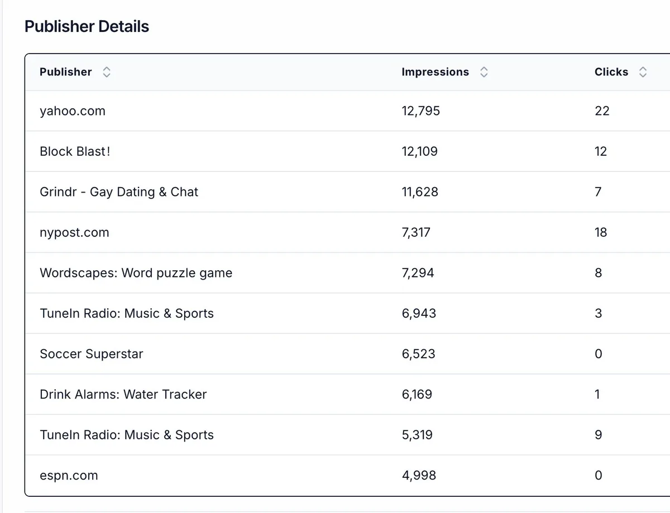
Task: Sort table by Publisher header
Action: tap(65, 72)
